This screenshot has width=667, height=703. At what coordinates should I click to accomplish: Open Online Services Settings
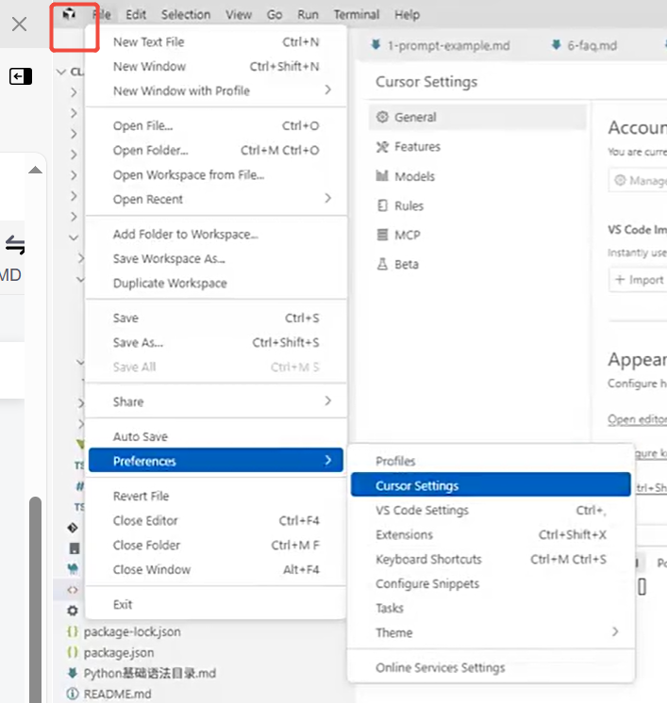491,667
